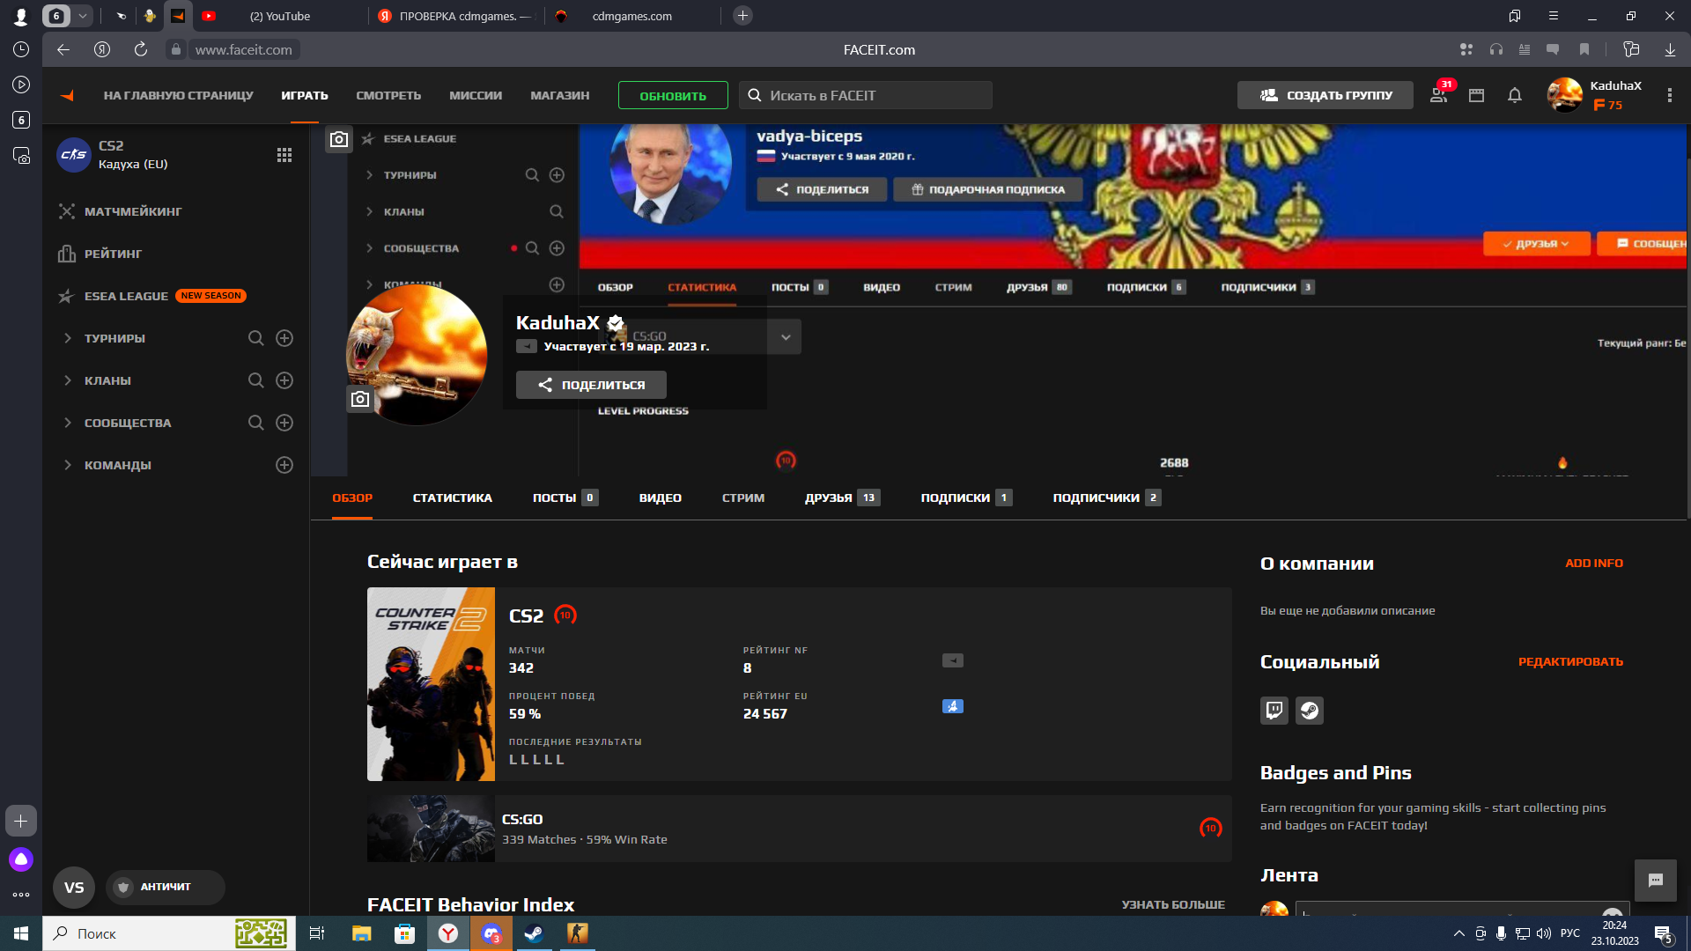1691x951 pixels.
Task: Open the МАГАЗИН top menu item
Action: coord(560,95)
